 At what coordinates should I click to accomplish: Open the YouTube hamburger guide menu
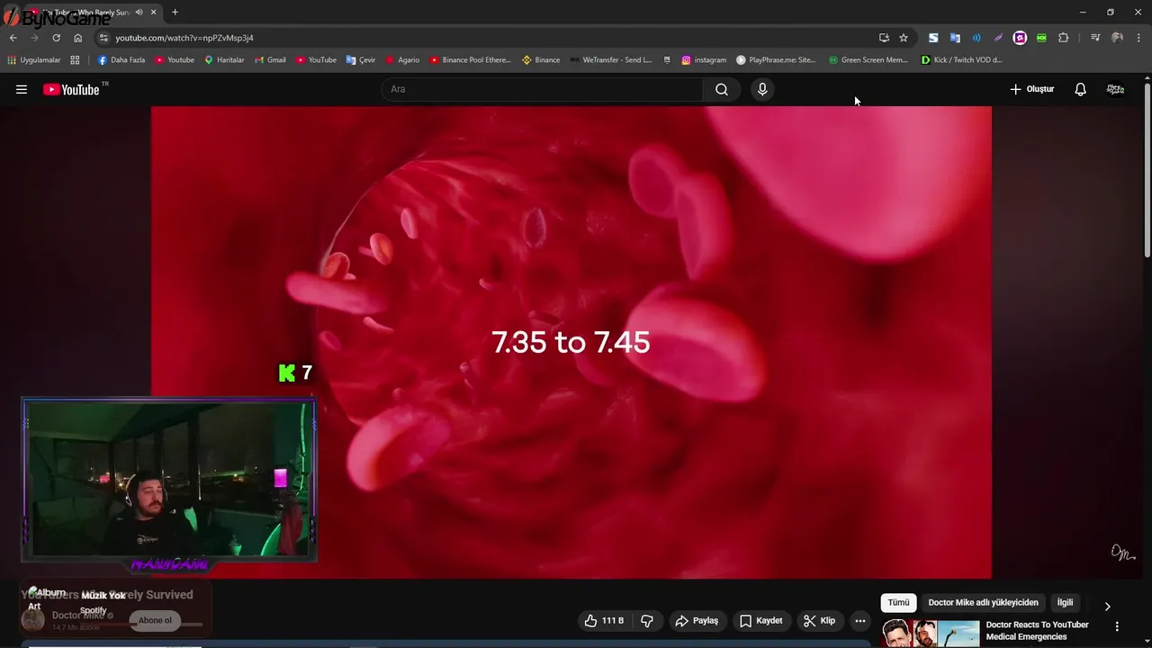22,89
